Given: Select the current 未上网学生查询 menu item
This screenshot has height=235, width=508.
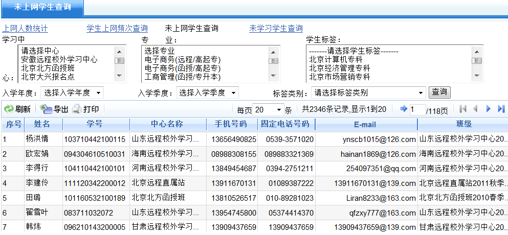Looking at the screenshot, I should [191, 29].
